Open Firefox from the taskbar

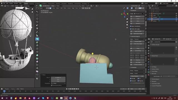pyautogui.click(x=25, y=98)
